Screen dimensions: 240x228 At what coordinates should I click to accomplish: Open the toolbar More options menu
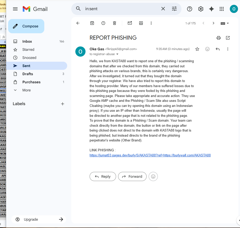(x=151, y=23)
